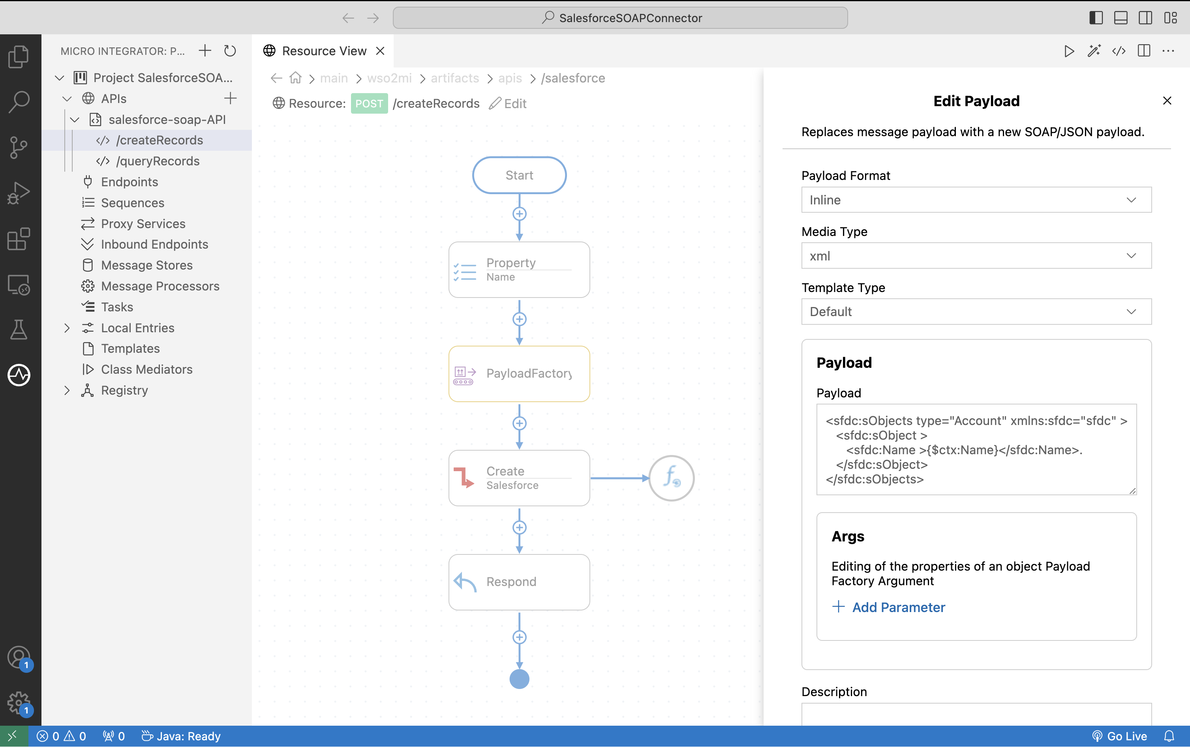Toggle primary side bar layout icon
The image size is (1190, 747).
[x=1096, y=18]
